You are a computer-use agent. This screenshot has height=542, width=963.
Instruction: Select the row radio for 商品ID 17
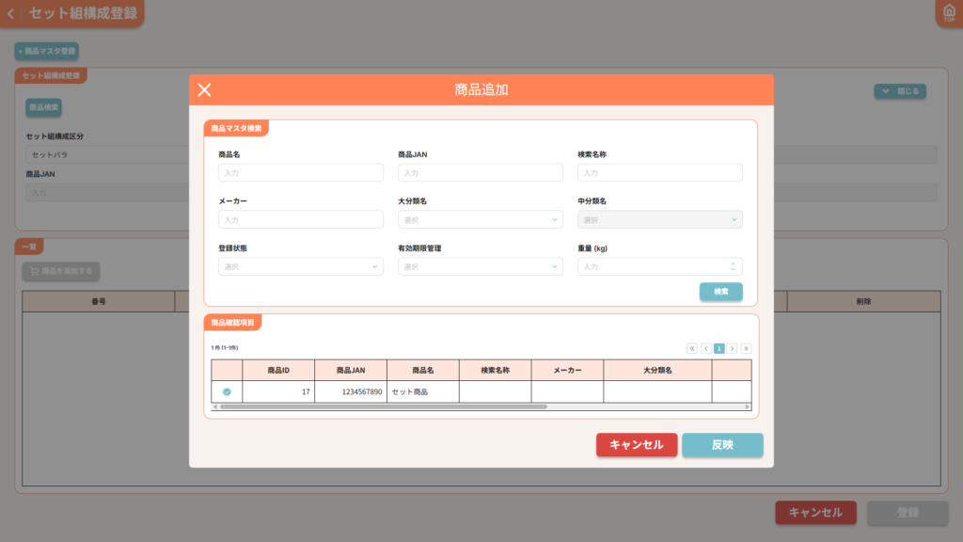coord(227,391)
